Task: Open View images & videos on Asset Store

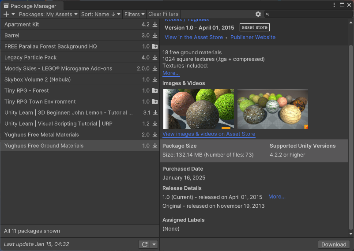Action: pos(209,134)
